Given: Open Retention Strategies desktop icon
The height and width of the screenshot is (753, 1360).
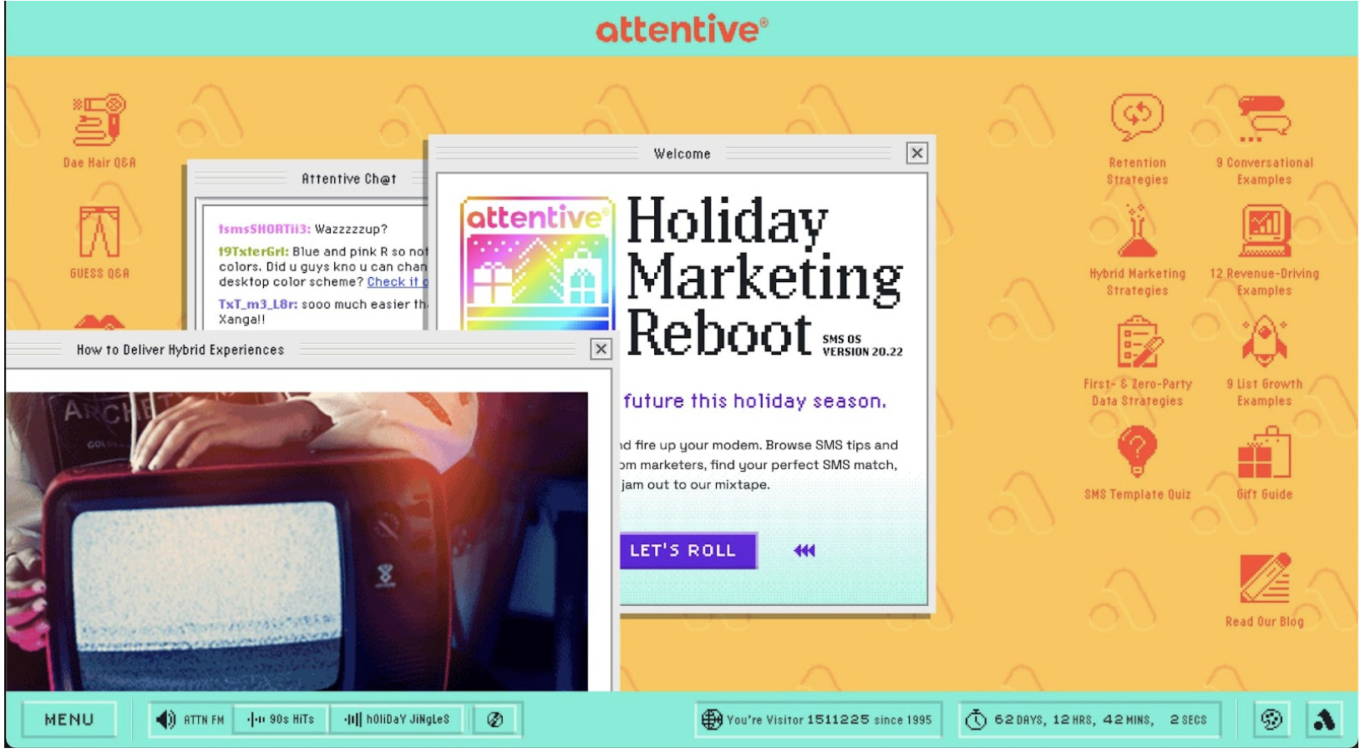Looking at the screenshot, I should [1137, 140].
